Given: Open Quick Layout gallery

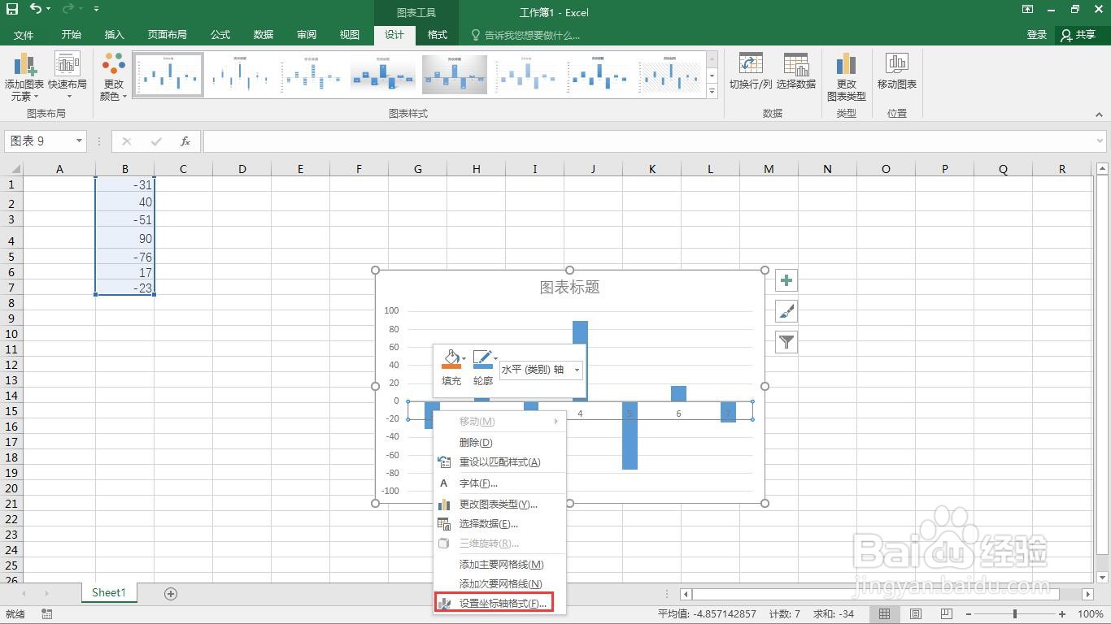Looking at the screenshot, I should (x=68, y=77).
